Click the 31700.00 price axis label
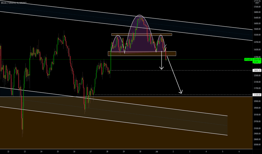 tap(257, 88)
